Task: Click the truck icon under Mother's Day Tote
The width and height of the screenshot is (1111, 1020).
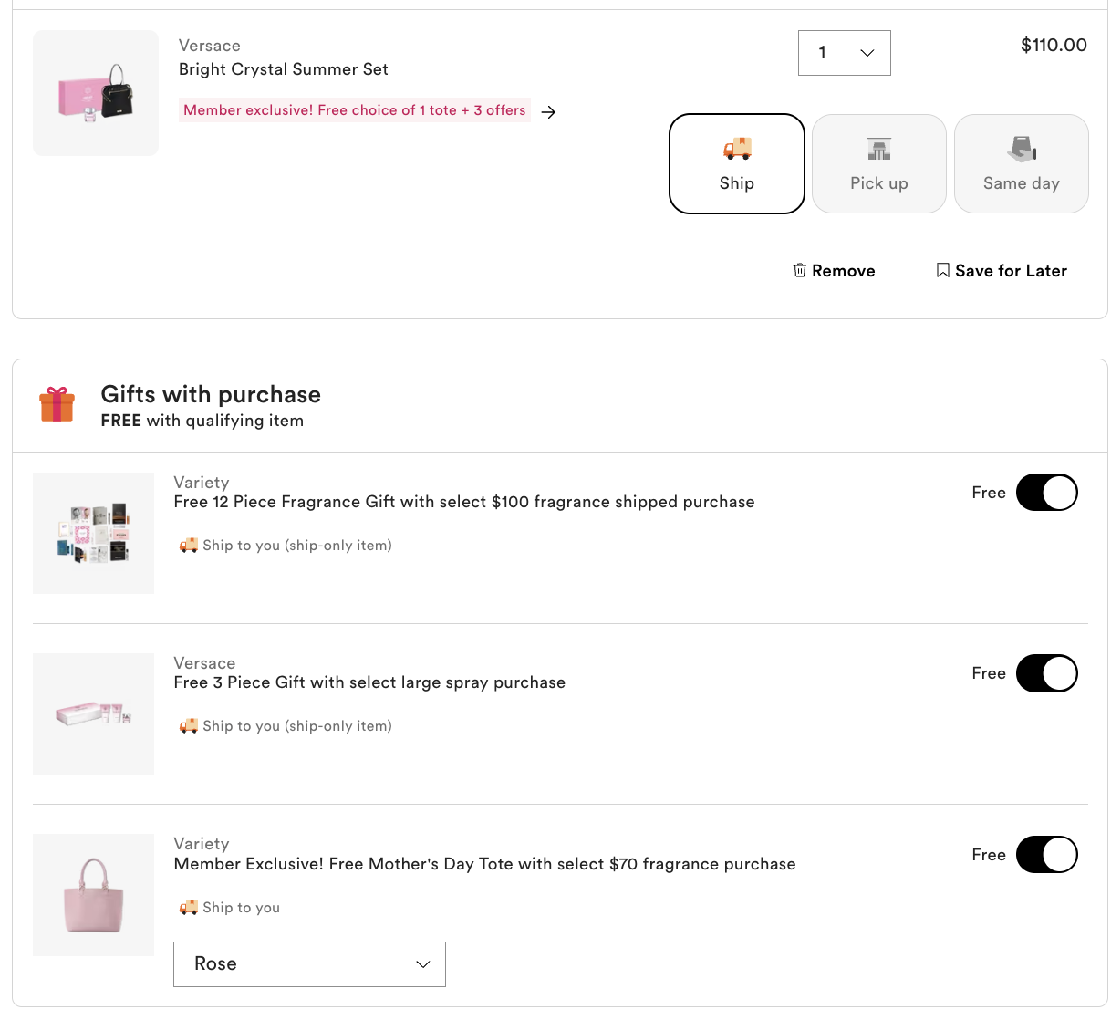Action: pyautogui.click(x=189, y=908)
